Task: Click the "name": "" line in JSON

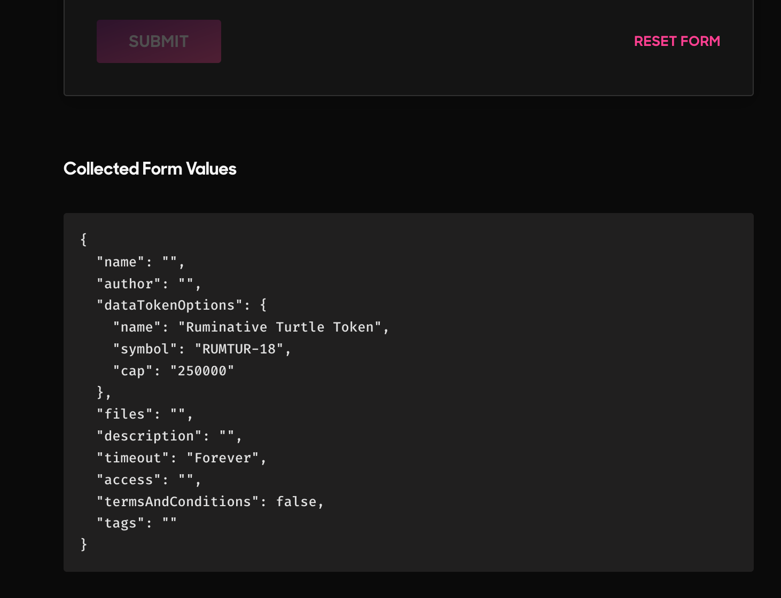Action: point(140,262)
